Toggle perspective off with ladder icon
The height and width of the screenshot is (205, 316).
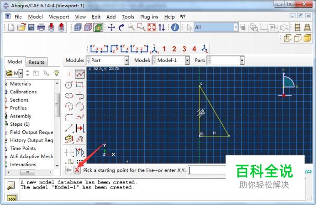point(297,27)
